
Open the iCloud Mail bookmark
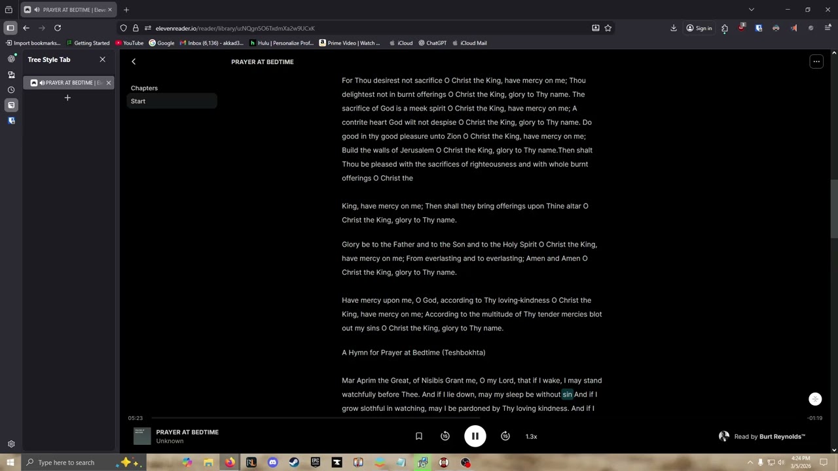(x=469, y=43)
